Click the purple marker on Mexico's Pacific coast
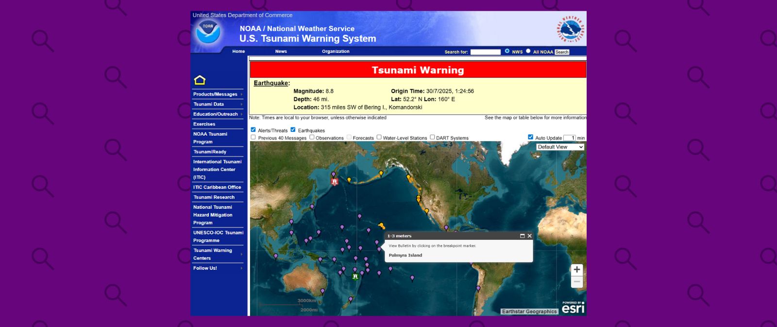 click(446, 228)
